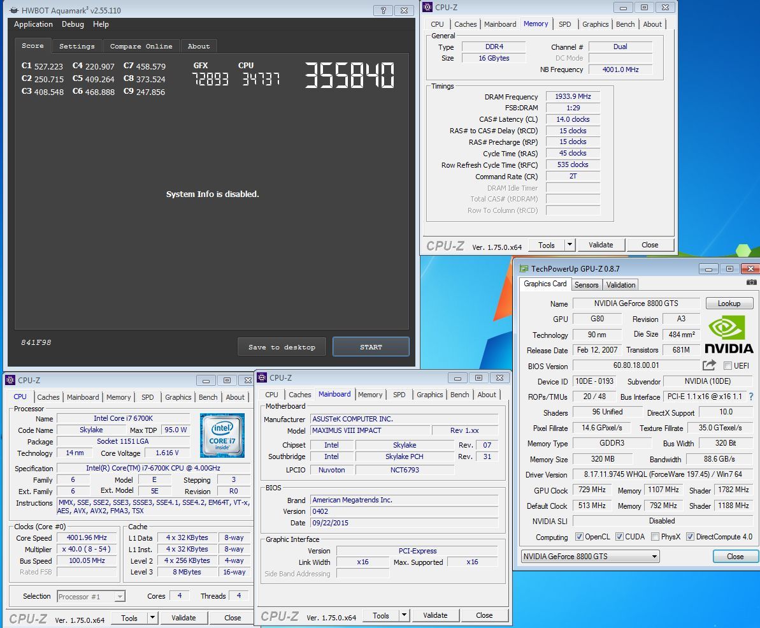Image resolution: width=760 pixels, height=628 pixels.
Task: Click the Save to desktop button
Action: point(282,347)
